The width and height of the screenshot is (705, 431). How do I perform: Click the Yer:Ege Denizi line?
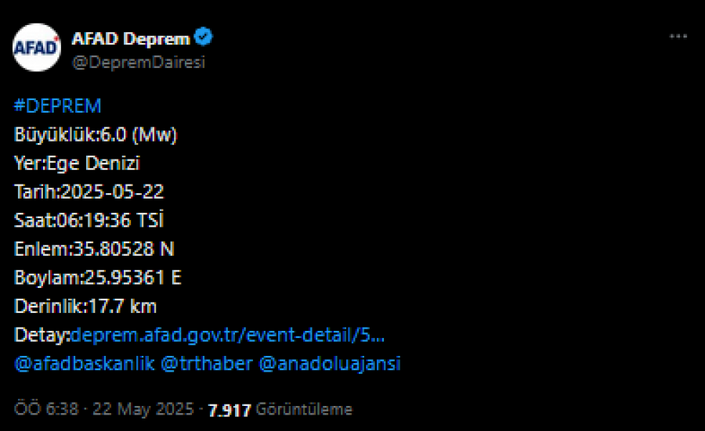78,163
